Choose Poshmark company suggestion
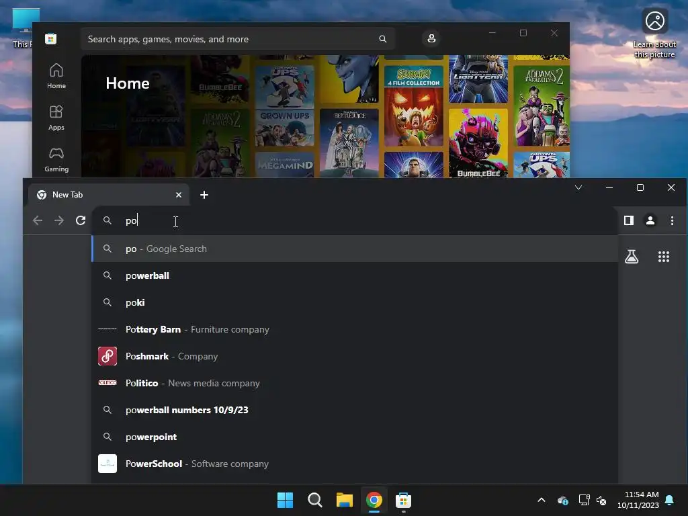This screenshot has height=516, width=688. click(x=355, y=356)
